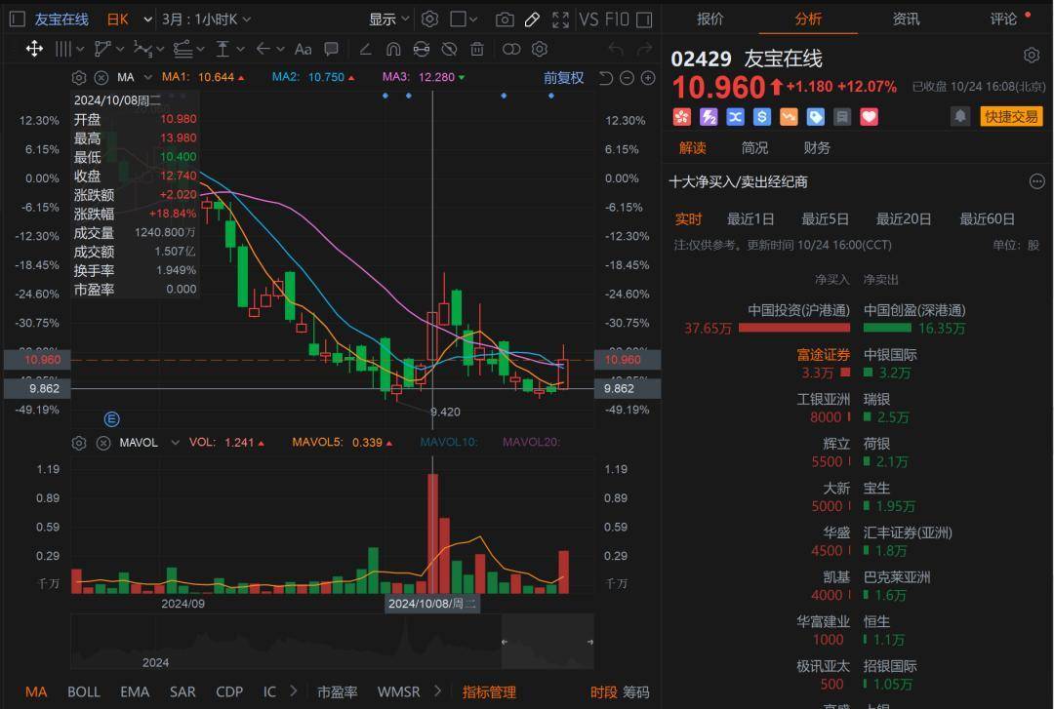Click the 快捷交易 quick trade button
The height and width of the screenshot is (709, 1054).
[x=1011, y=117]
